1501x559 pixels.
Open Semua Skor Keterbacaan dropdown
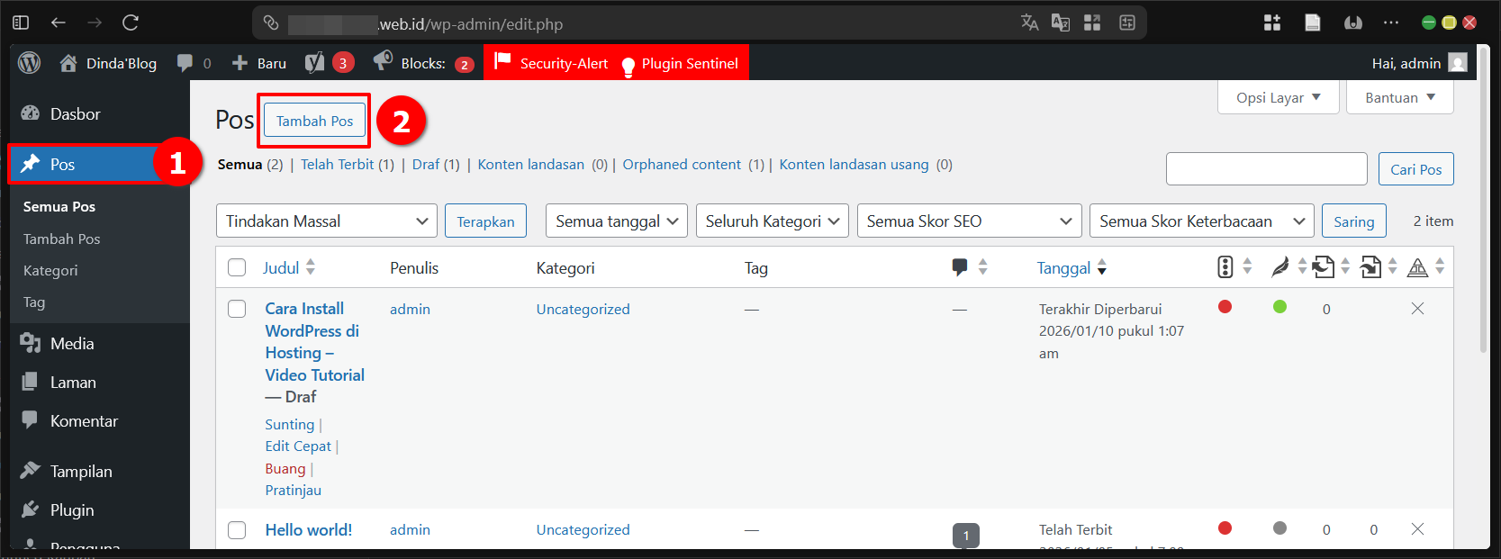[x=1202, y=221]
